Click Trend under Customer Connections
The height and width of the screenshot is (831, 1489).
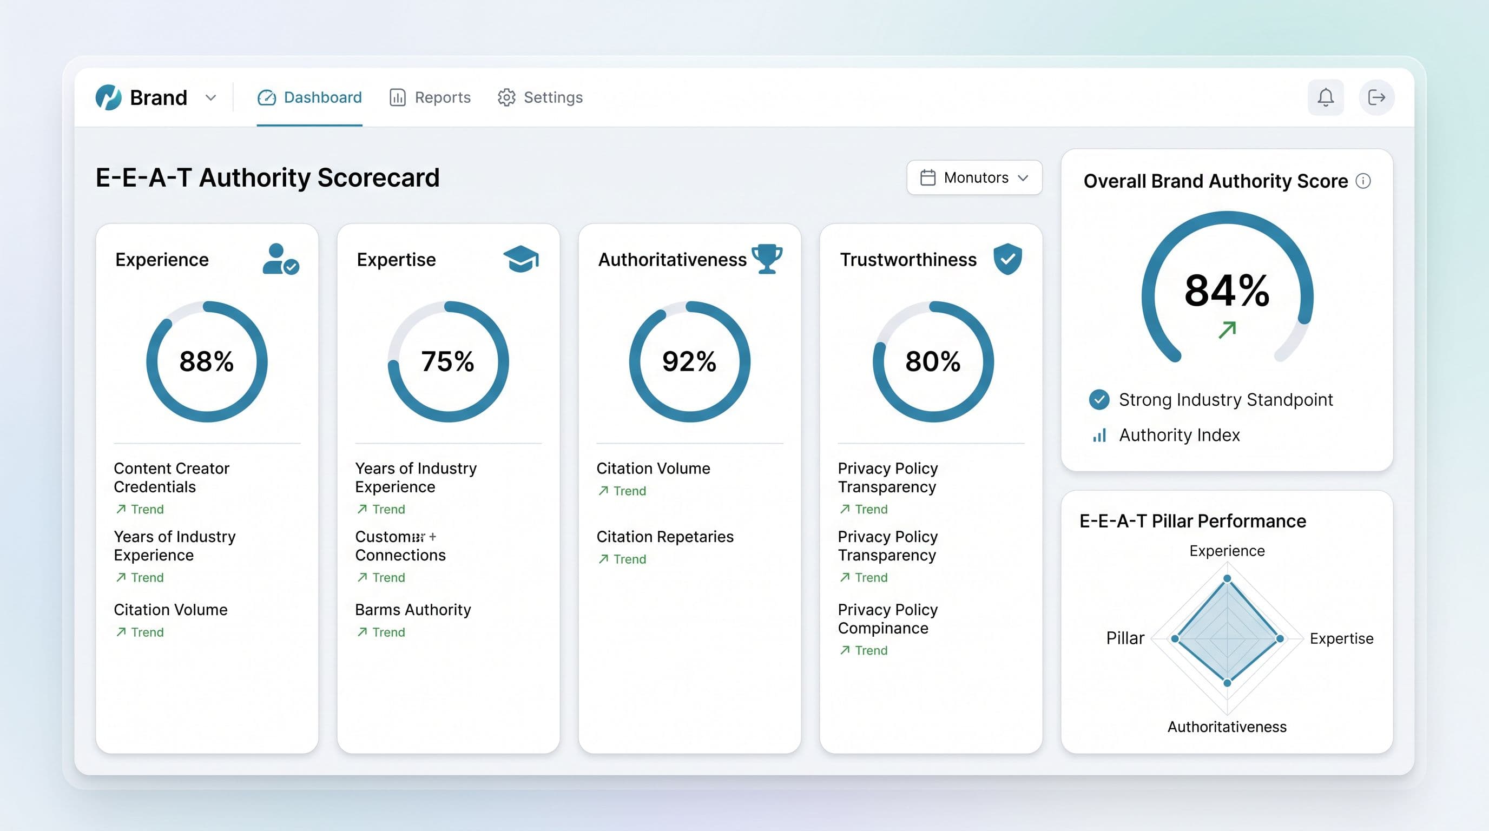point(381,577)
